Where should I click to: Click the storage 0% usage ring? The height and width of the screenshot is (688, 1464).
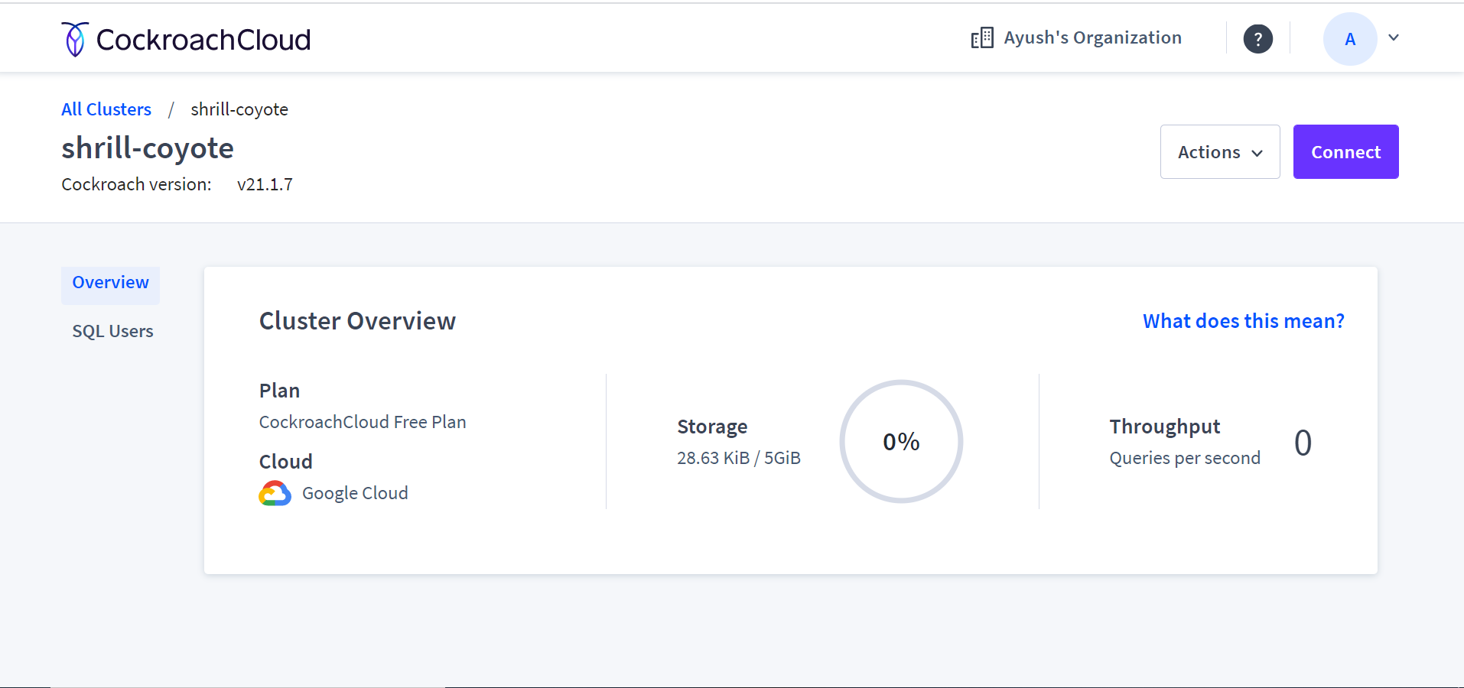(x=901, y=442)
